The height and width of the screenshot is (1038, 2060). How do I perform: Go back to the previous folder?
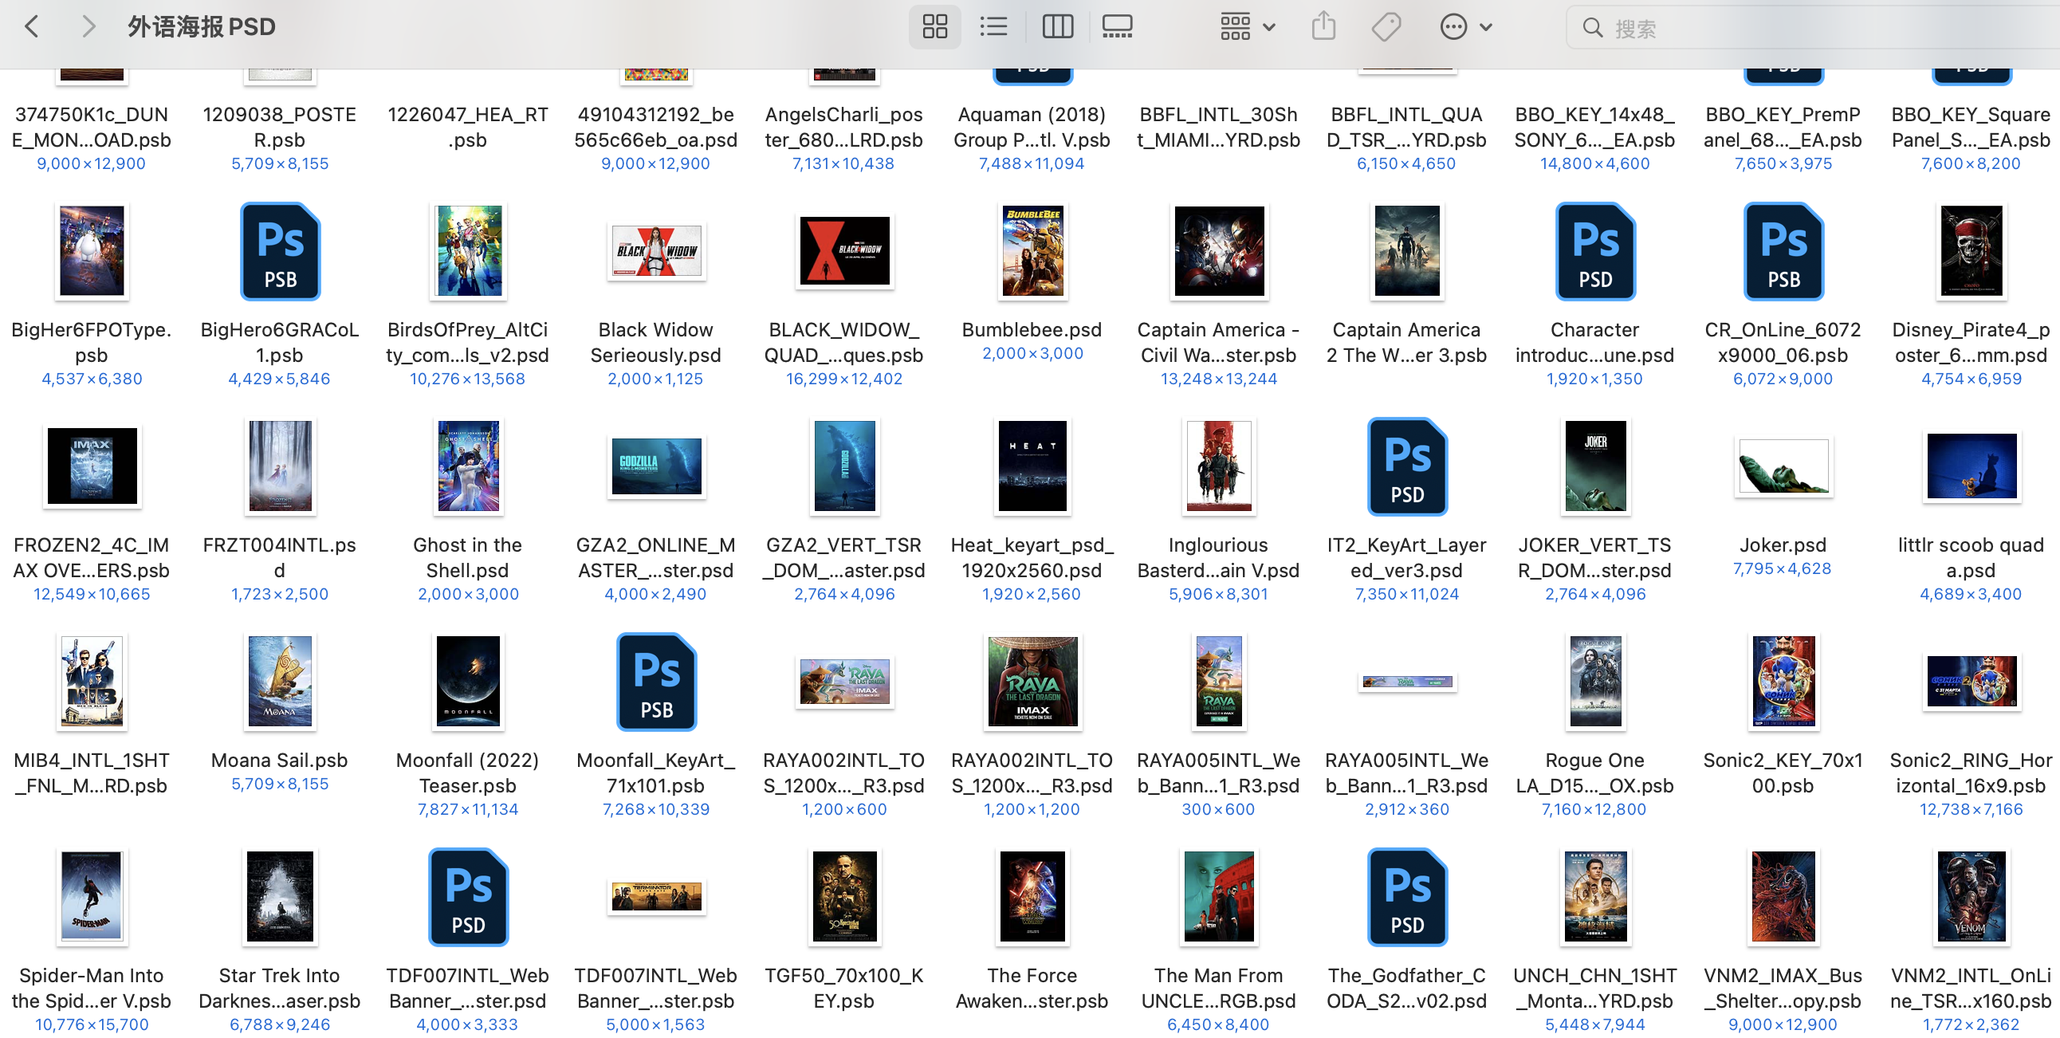pyautogui.click(x=32, y=27)
